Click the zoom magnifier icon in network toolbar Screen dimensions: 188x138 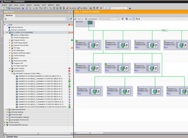pyautogui.click(x=137, y=19)
